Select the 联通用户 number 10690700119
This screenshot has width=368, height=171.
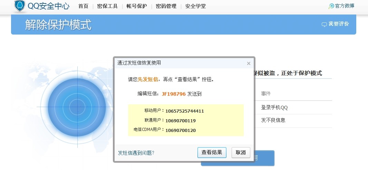click(181, 121)
